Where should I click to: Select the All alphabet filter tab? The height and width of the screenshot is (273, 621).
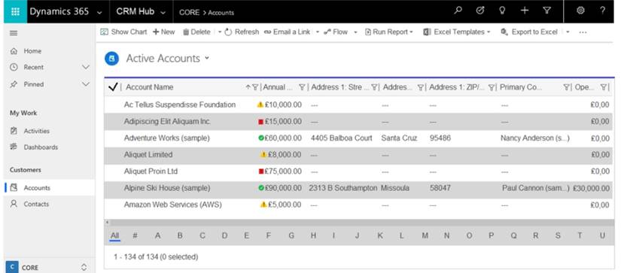click(115, 236)
